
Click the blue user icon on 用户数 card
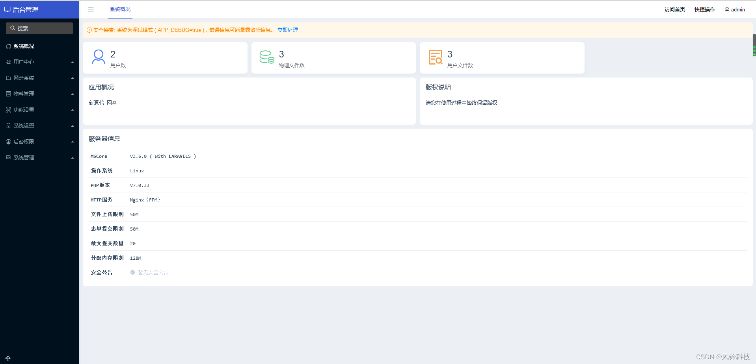[98, 57]
